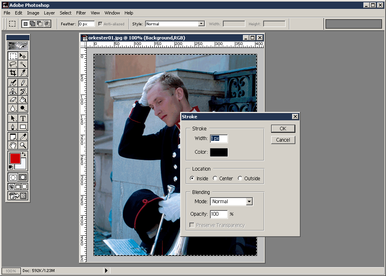Select the Type tool
The height and width of the screenshot is (276, 386).
[23, 118]
